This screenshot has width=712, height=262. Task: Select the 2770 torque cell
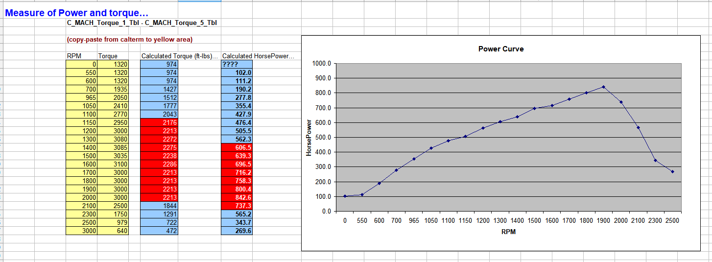point(113,114)
